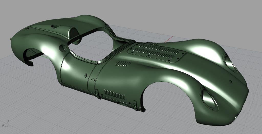
Task: Select the round fuel filler cap on rear fender
Action: pyautogui.click(x=63, y=48)
